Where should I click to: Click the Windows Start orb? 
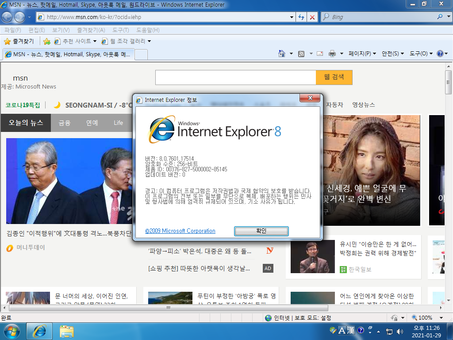click(12, 332)
